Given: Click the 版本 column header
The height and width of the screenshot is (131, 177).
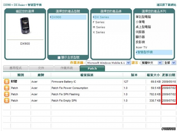Looking at the screenshot, I should (x=134, y=75).
